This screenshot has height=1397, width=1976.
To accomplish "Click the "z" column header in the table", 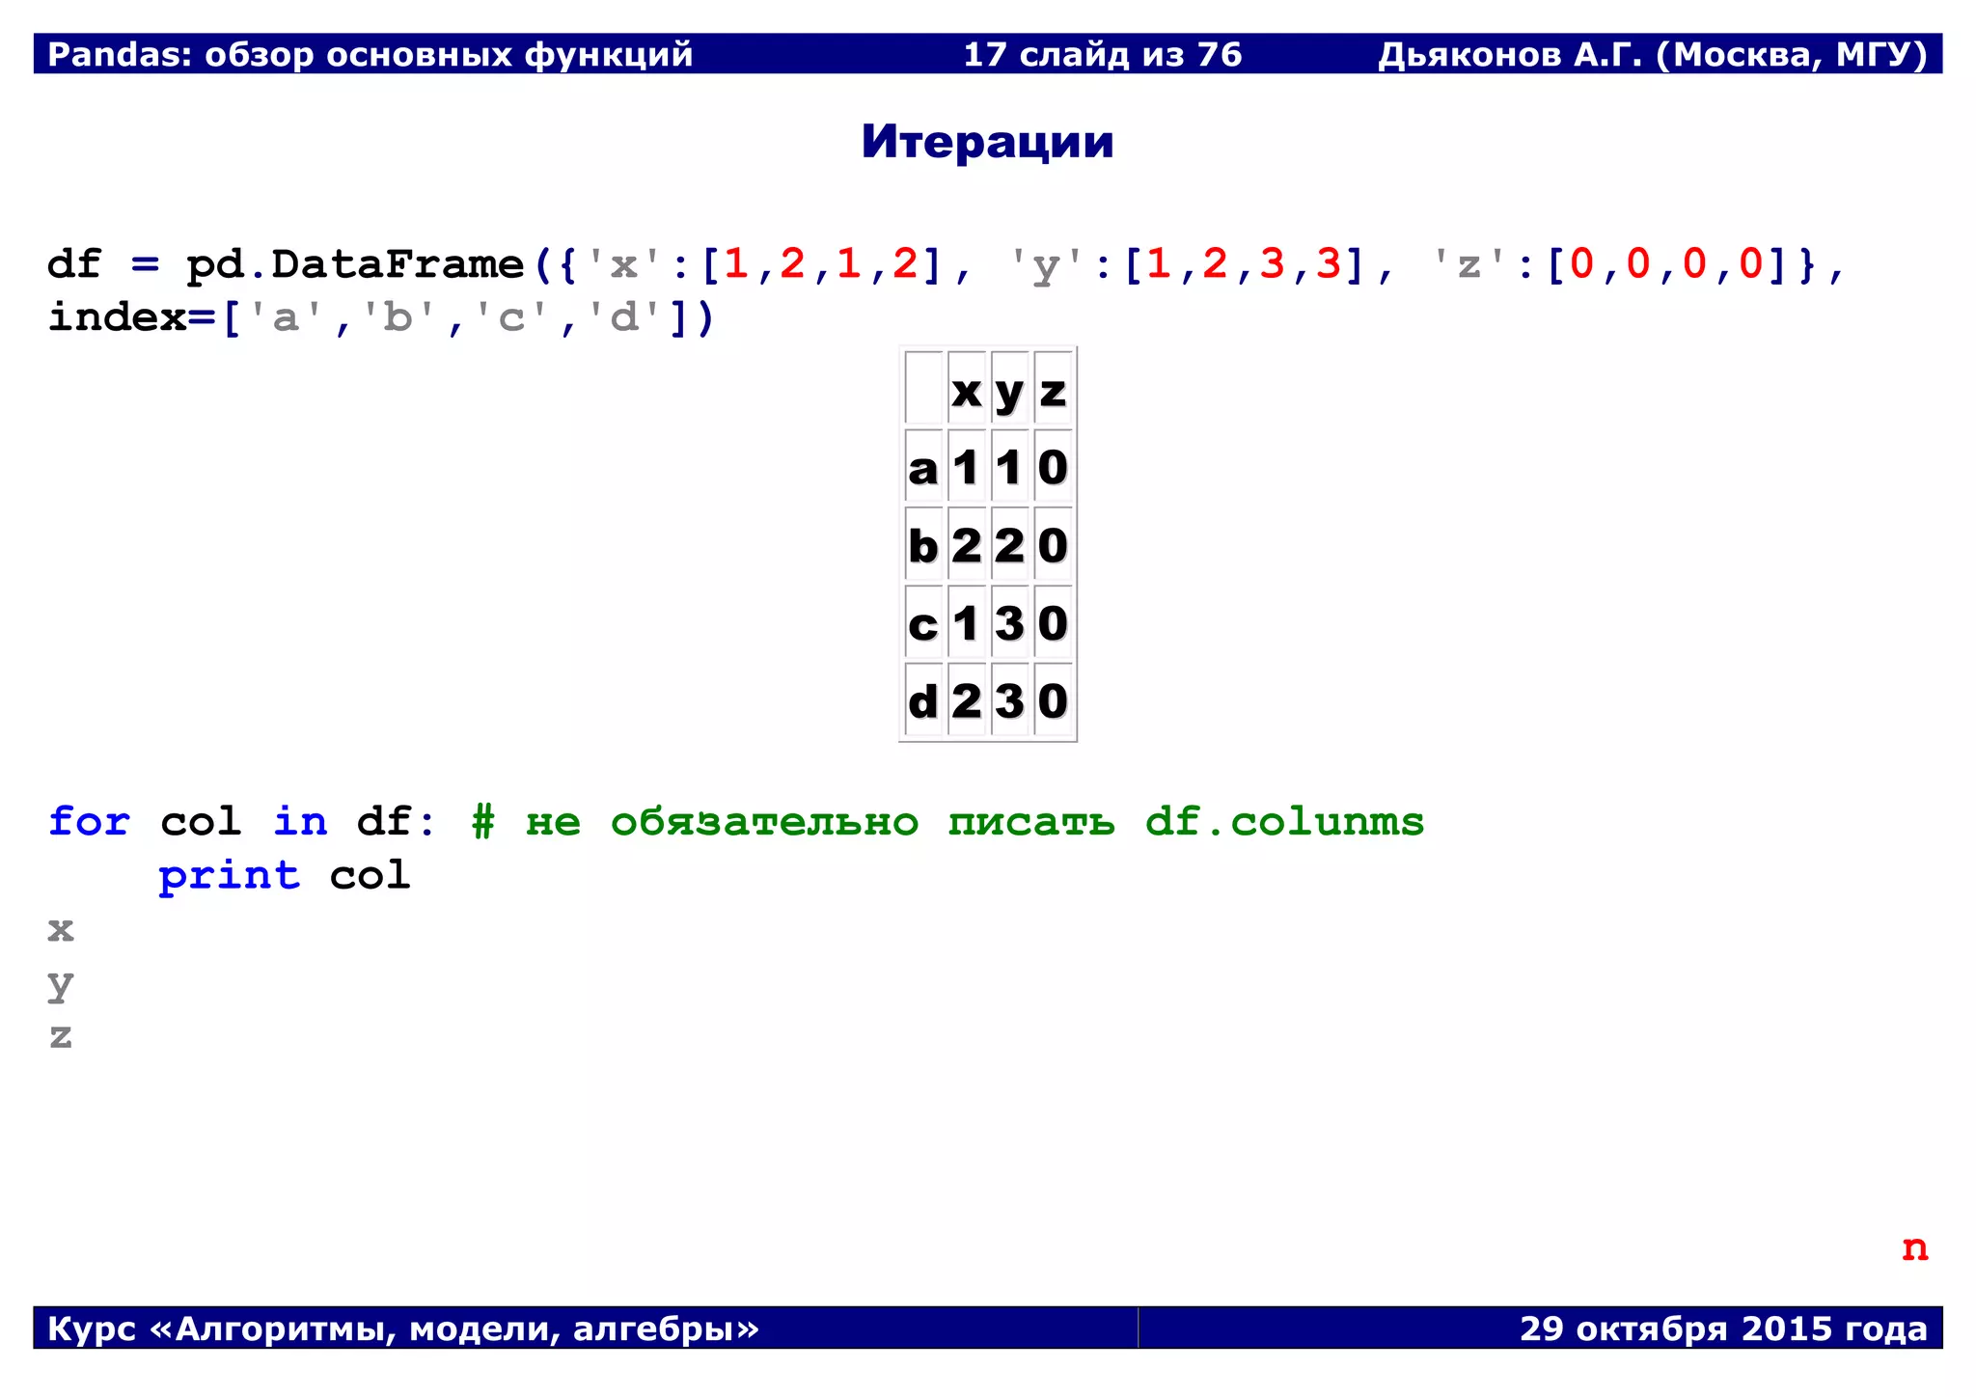I will (1053, 391).
